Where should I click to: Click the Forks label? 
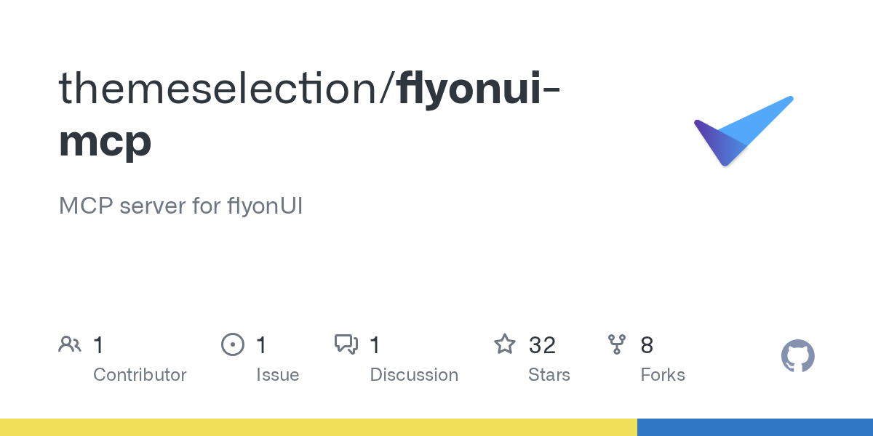(663, 375)
